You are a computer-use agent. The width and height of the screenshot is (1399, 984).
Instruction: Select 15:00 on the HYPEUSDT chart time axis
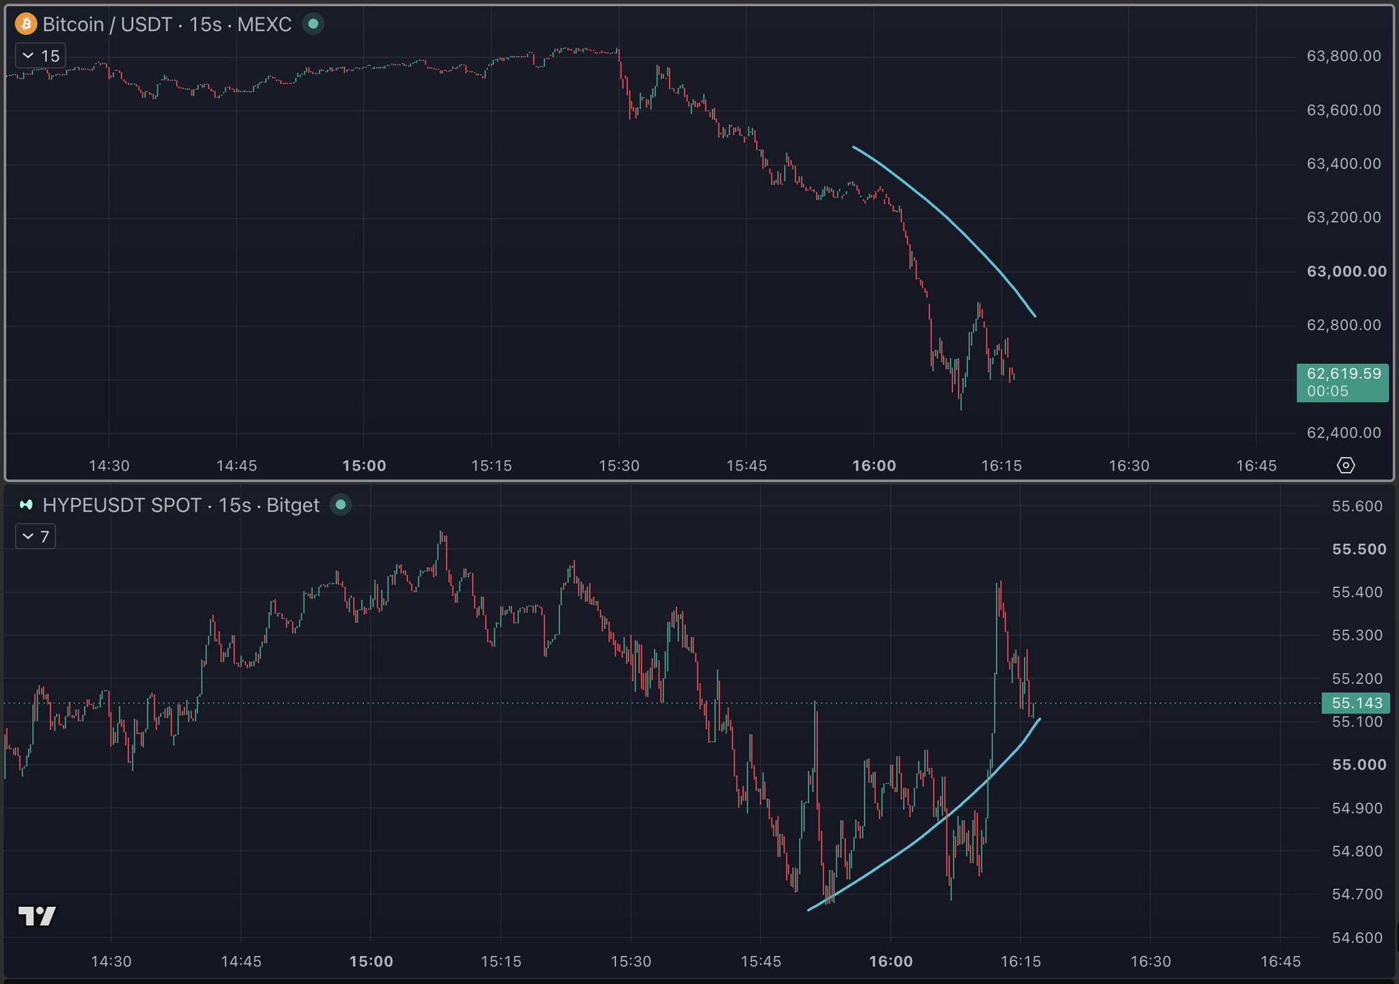[x=371, y=961]
